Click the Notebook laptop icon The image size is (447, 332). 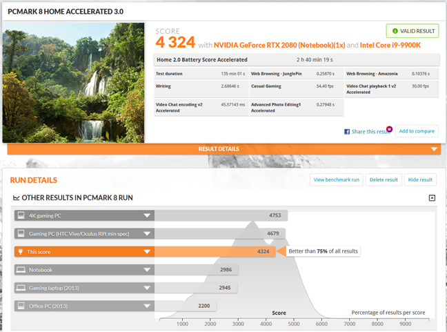[x=21, y=270]
